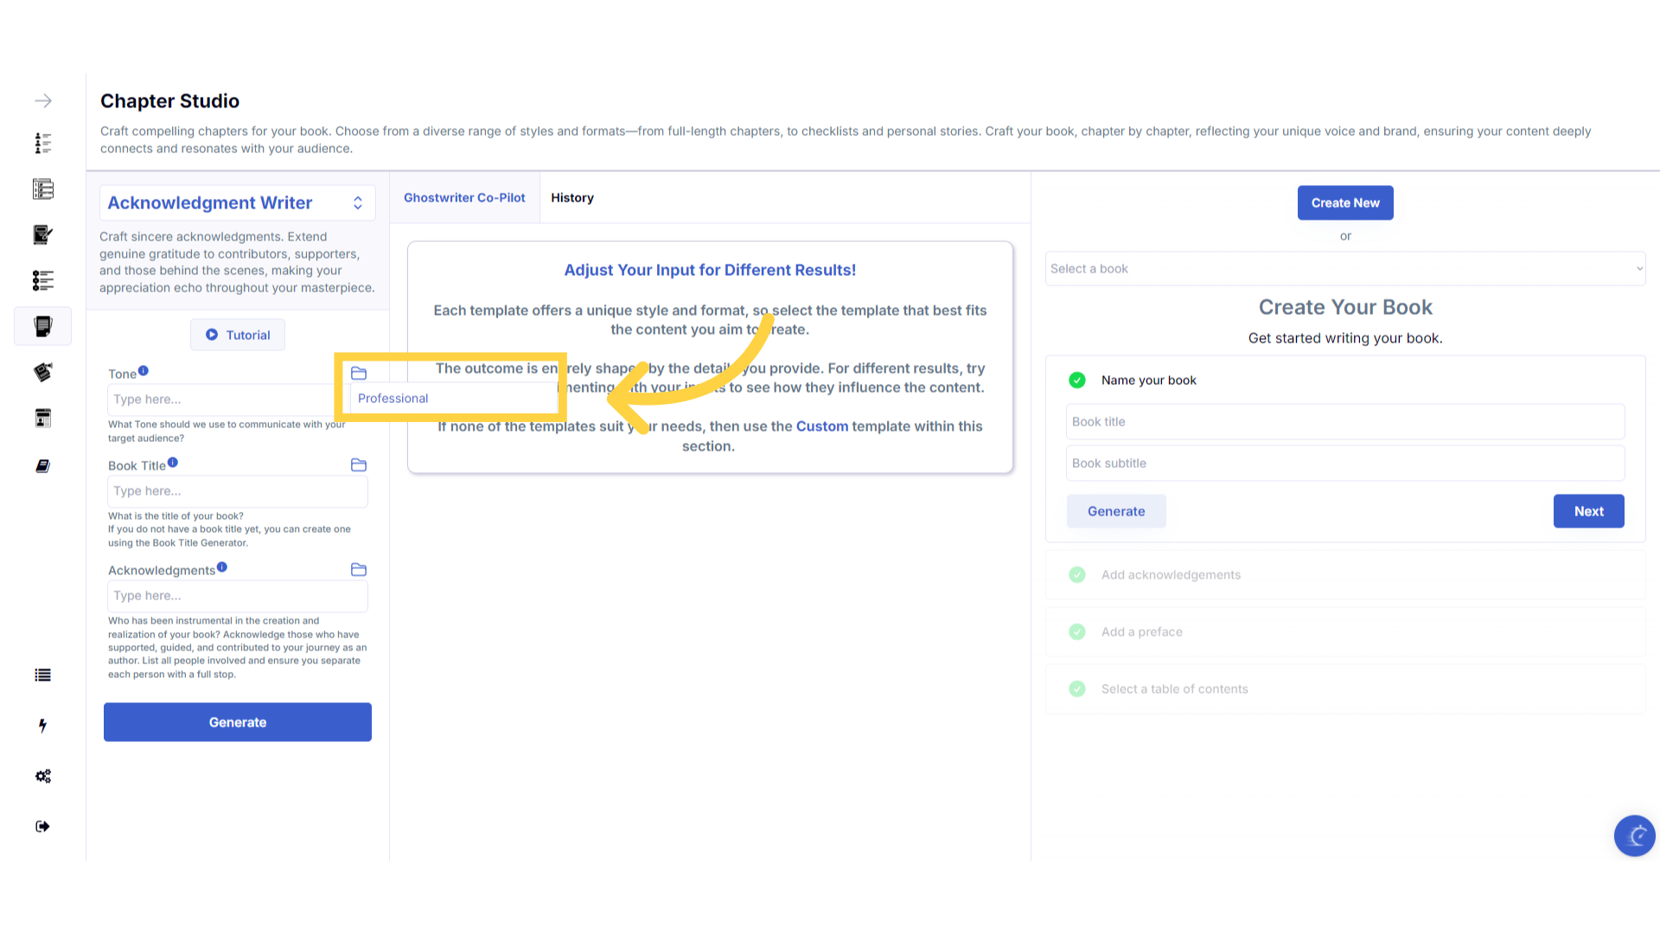Switch to the Ghostwriter Co-Pilot tab

click(464, 197)
